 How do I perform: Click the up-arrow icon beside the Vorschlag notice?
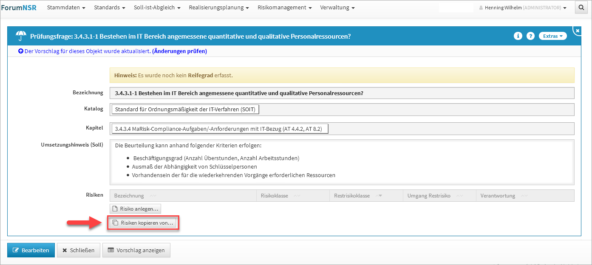coord(20,51)
